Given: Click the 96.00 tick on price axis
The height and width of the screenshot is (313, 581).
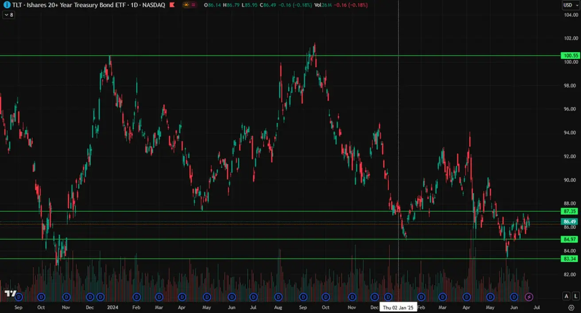Looking at the screenshot, I should click(571, 109).
